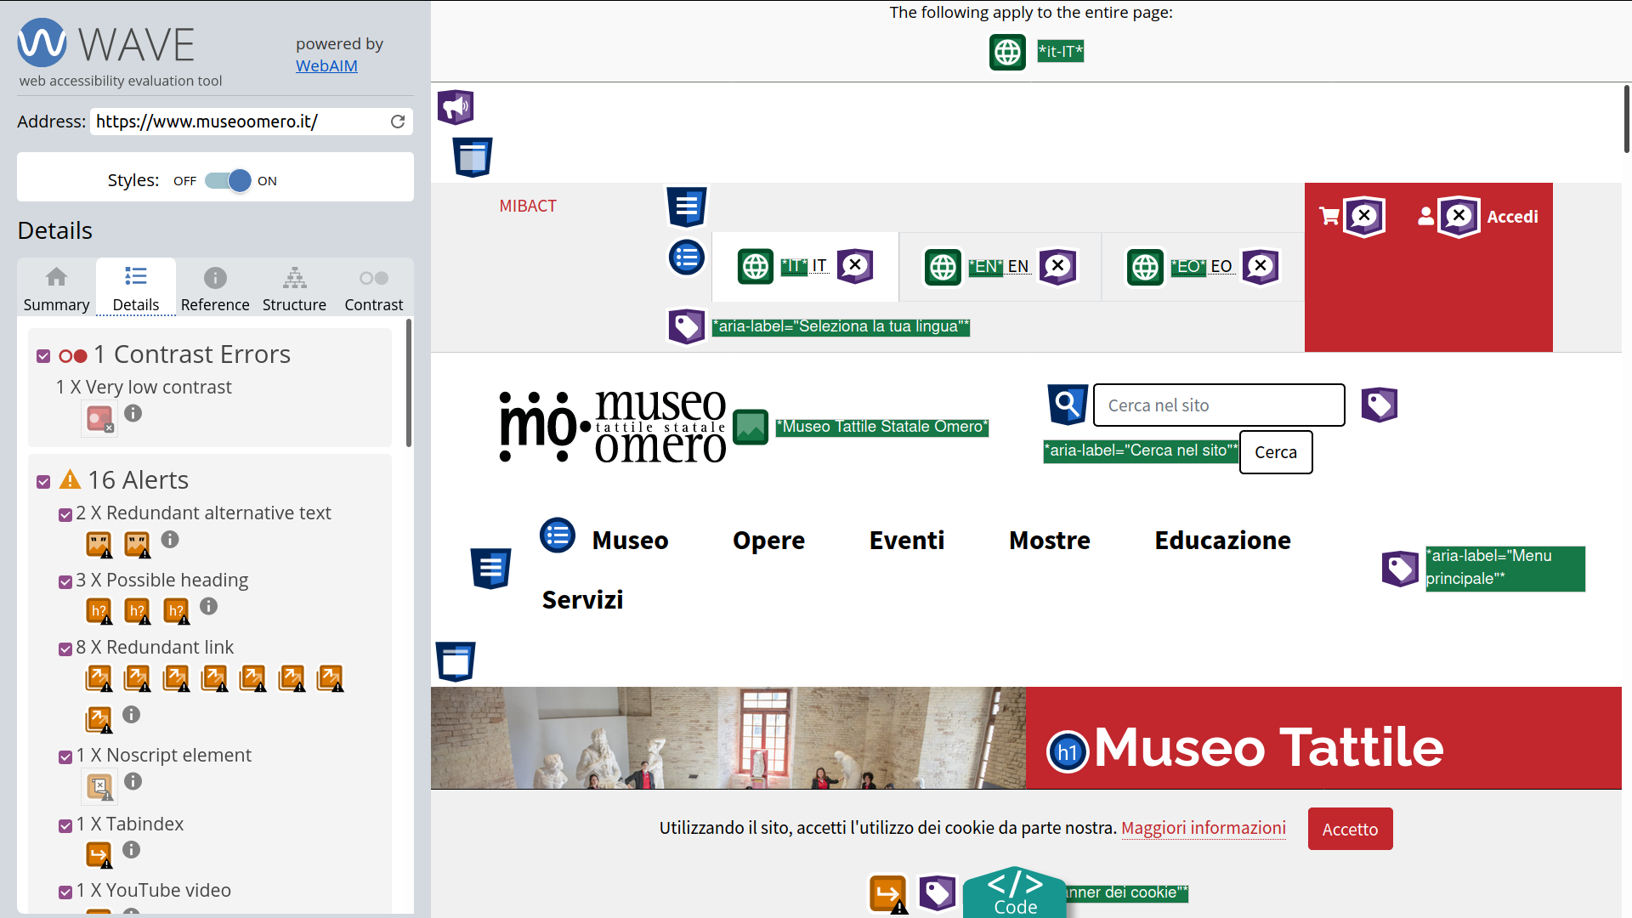Click the h1 heading icon before Museo Tattile

point(1068,751)
